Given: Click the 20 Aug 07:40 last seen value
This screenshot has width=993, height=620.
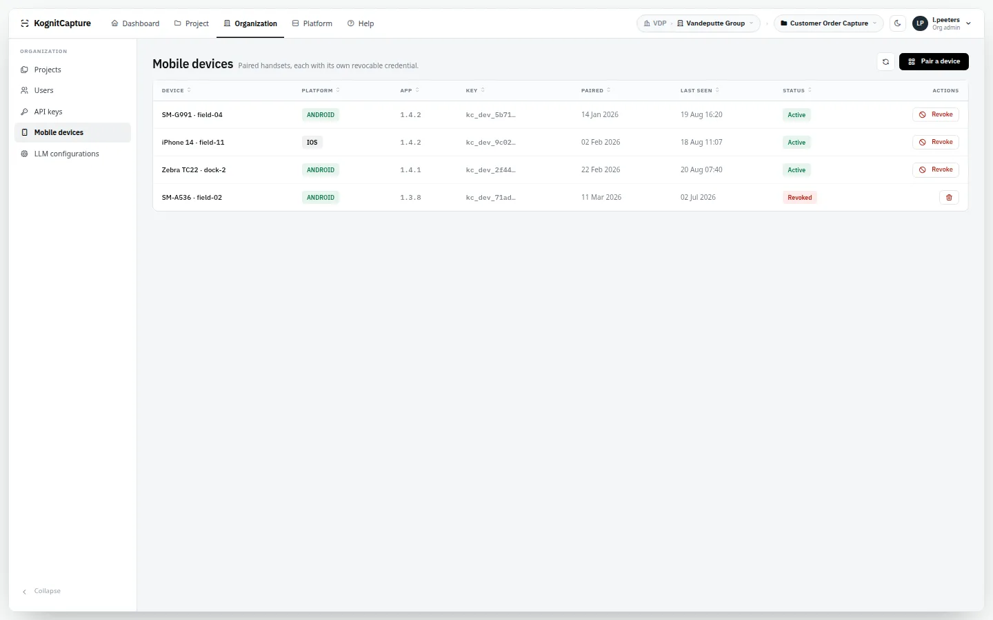Looking at the screenshot, I should pos(701,170).
